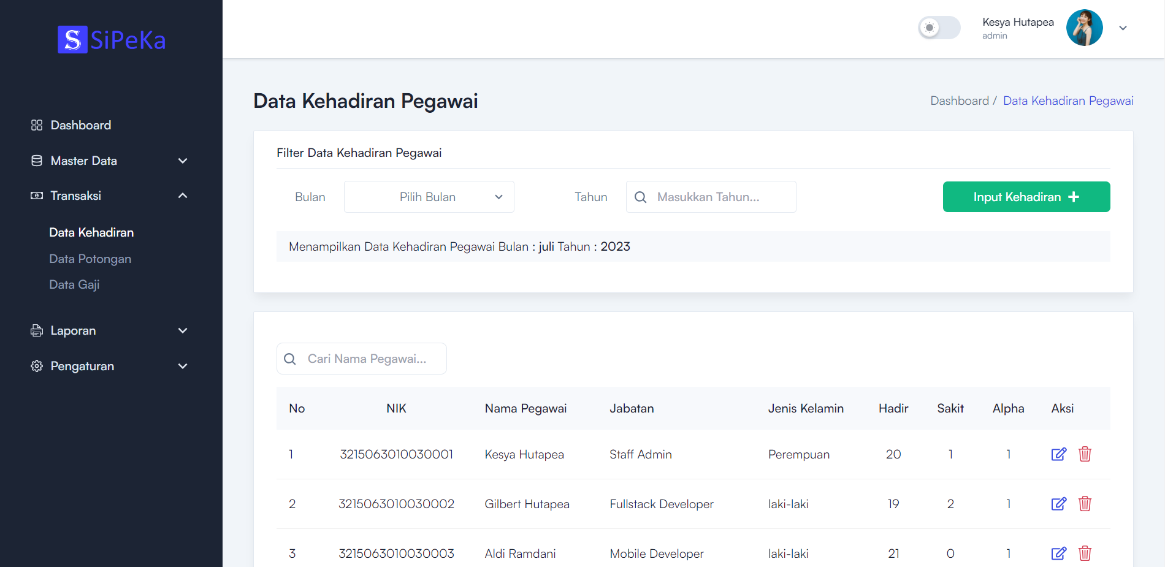Open the profile dropdown arrow
The height and width of the screenshot is (567, 1165).
pyautogui.click(x=1123, y=28)
